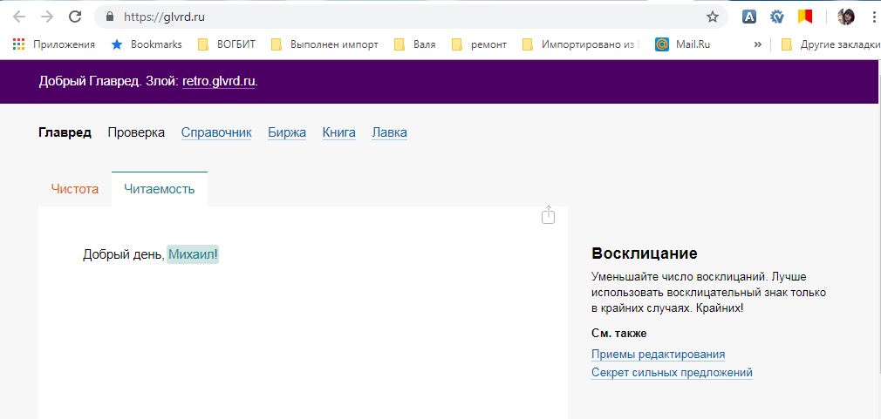The image size is (881, 419).
Task: Open the 'Другие закладки' bookmarks folder
Action: coord(830,44)
